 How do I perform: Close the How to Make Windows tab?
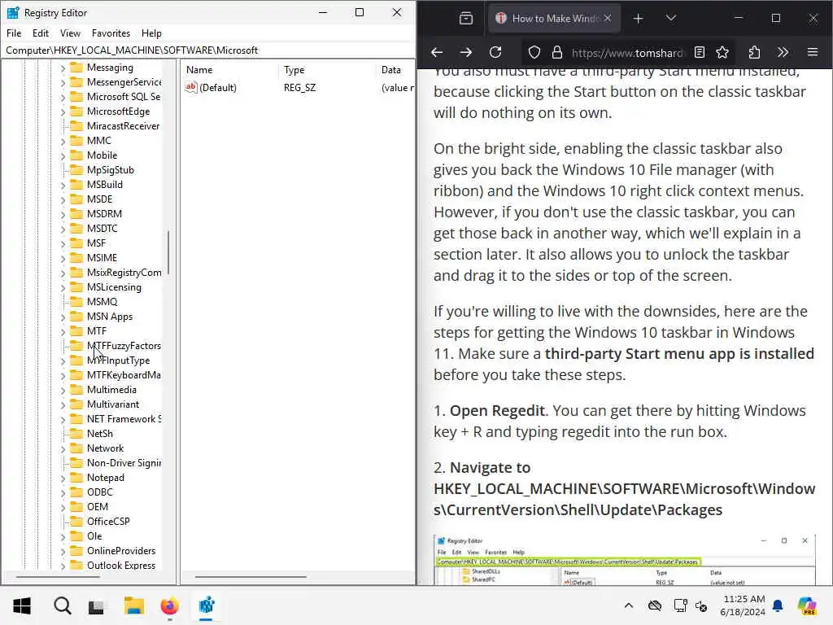point(608,18)
